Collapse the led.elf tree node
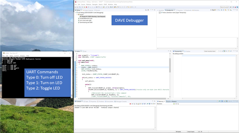The image size is (239, 133). coord(77,15)
